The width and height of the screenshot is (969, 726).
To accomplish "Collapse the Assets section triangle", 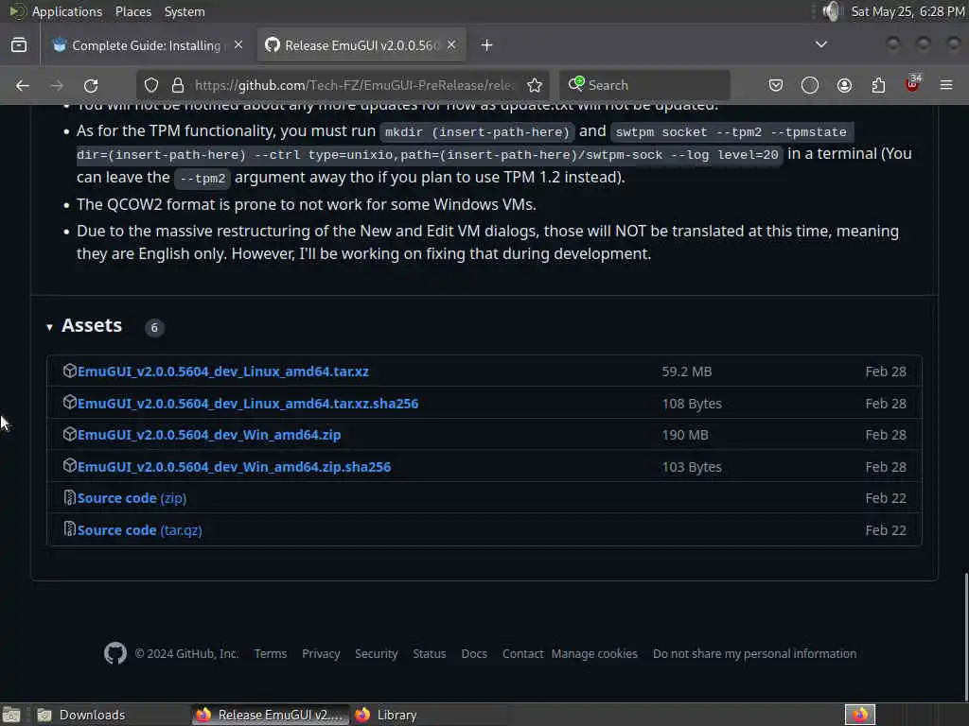I will click(x=49, y=327).
